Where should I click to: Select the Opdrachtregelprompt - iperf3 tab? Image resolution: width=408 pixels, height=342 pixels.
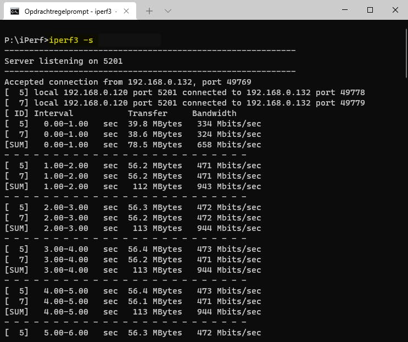(70, 11)
